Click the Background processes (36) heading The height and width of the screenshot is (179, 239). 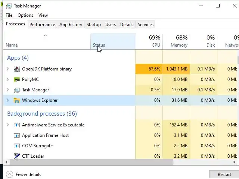tap(42, 114)
